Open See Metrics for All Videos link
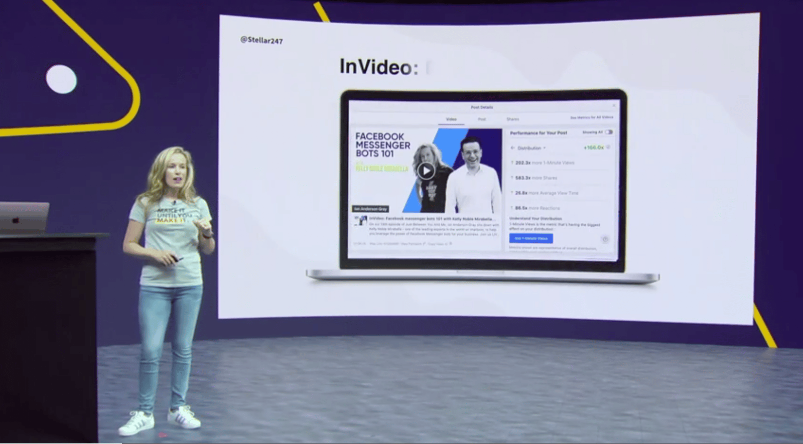803x444 pixels. pos(592,117)
